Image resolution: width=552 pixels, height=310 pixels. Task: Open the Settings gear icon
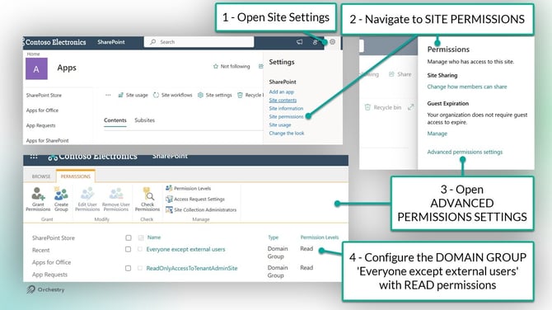(332, 42)
